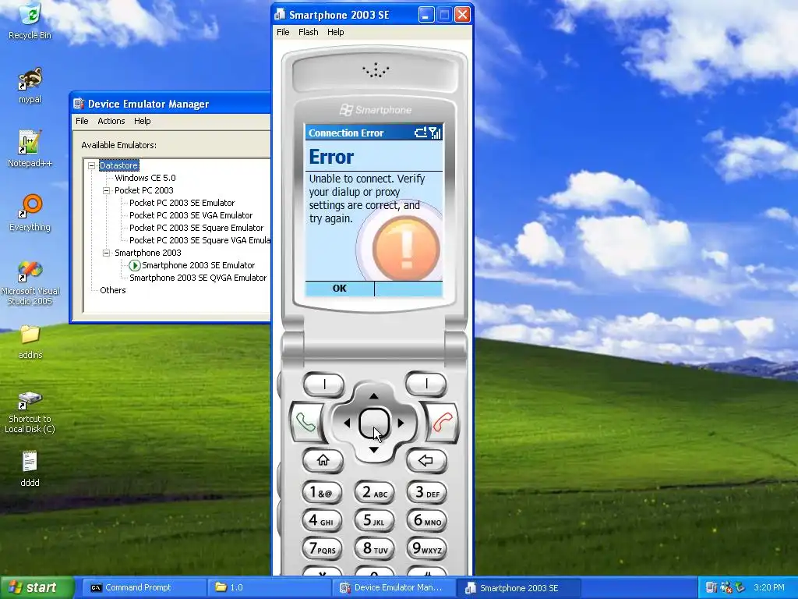This screenshot has height=599, width=798.
Task: Click the left soft key on phone
Action: click(323, 384)
